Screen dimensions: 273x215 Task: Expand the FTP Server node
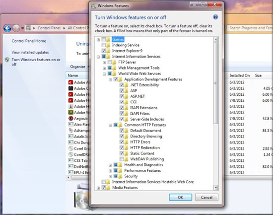pos(104,63)
